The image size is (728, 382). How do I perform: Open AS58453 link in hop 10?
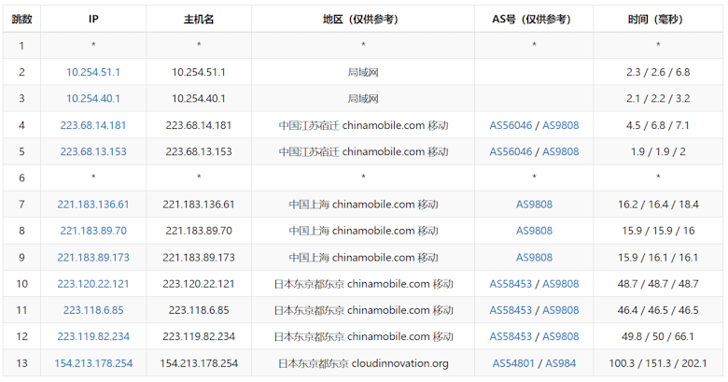pyautogui.click(x=511, y=284)
